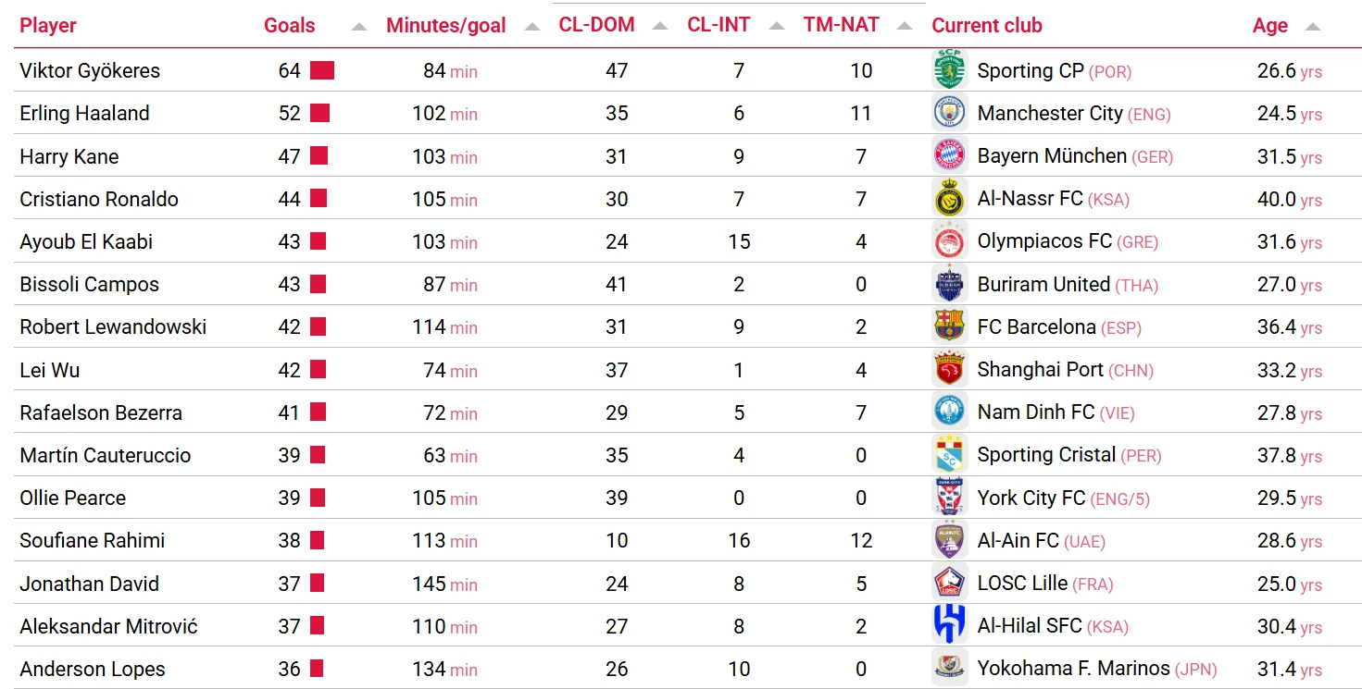This screenshot has height=689, width=1362.
Task: Open Yokohama F. Marinos club link
Action: pyautogui.click(x=1073, y=669)
